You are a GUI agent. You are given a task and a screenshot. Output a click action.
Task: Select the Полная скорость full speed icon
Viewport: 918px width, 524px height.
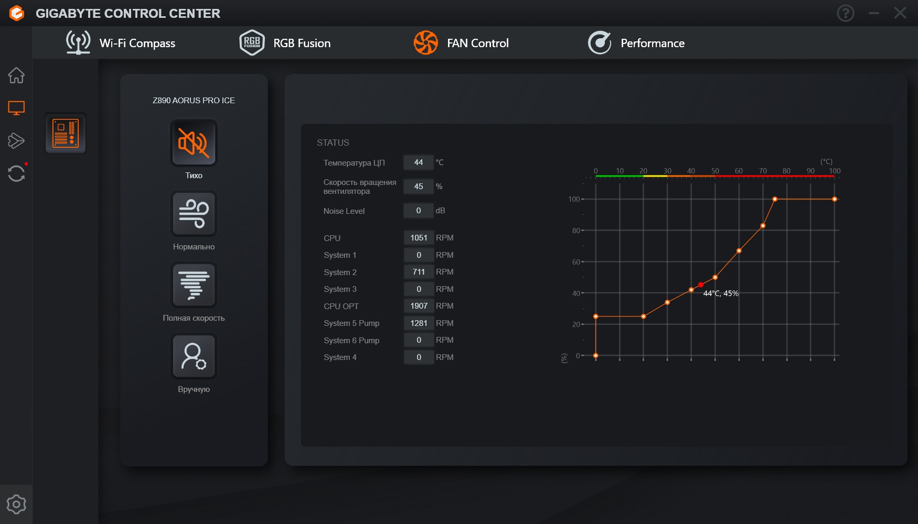tap(194, 285)
